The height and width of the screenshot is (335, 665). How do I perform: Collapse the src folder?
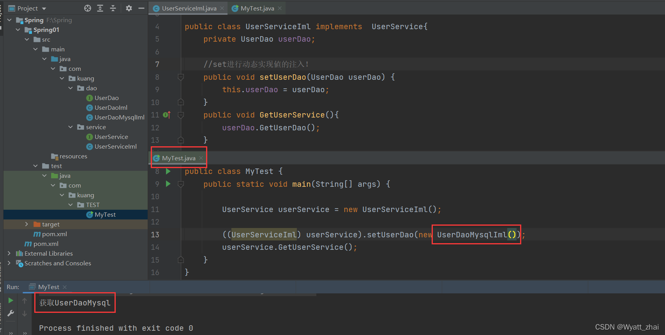coord(27,39)
